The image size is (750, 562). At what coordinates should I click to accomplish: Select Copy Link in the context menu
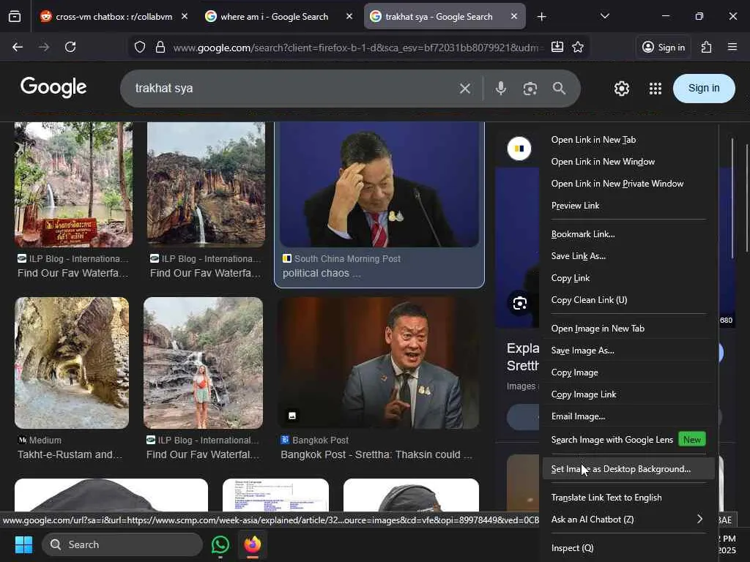(x=627, y=278)
